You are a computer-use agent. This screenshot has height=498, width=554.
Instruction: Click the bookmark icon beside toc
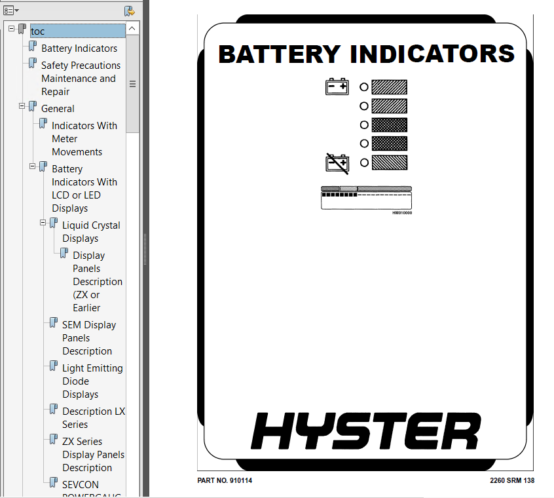point(22,29)
